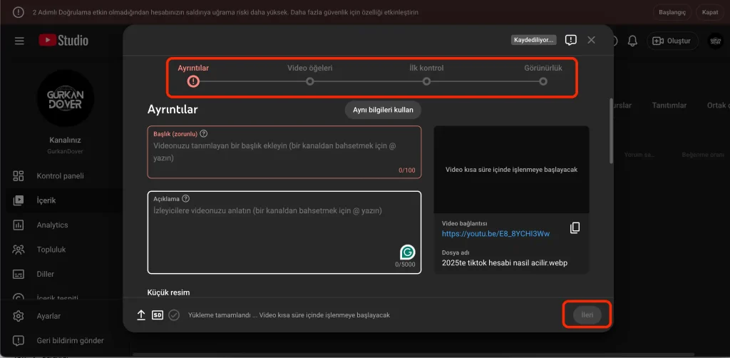Click the warning icon in the security banner
730x358 pixels.
(18, 12)
